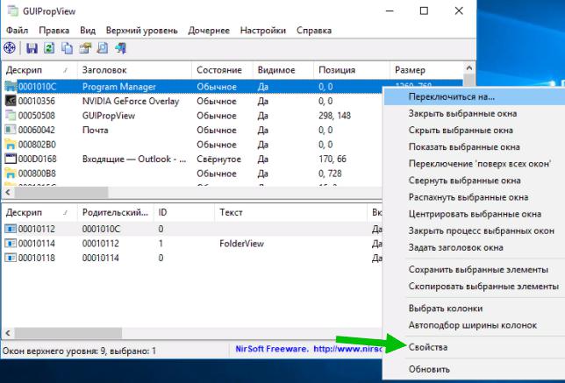Sort the lower list by the Текст column
The height and width of the screenshot is (383, 565).
click(290, 212)
